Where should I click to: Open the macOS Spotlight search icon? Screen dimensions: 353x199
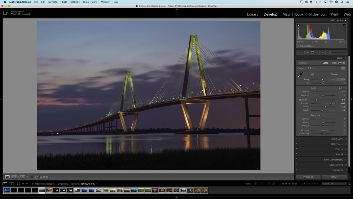coord(342,2)
